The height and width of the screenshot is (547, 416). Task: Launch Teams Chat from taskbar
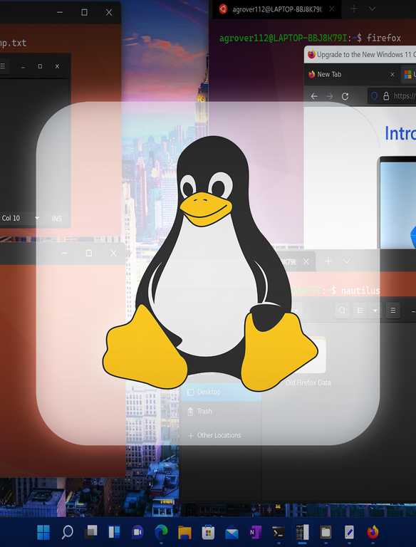137,532
